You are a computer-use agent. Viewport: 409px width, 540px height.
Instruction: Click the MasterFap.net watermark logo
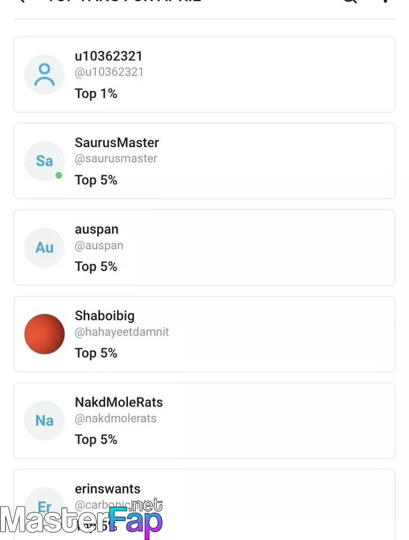[x=81, y=519]
